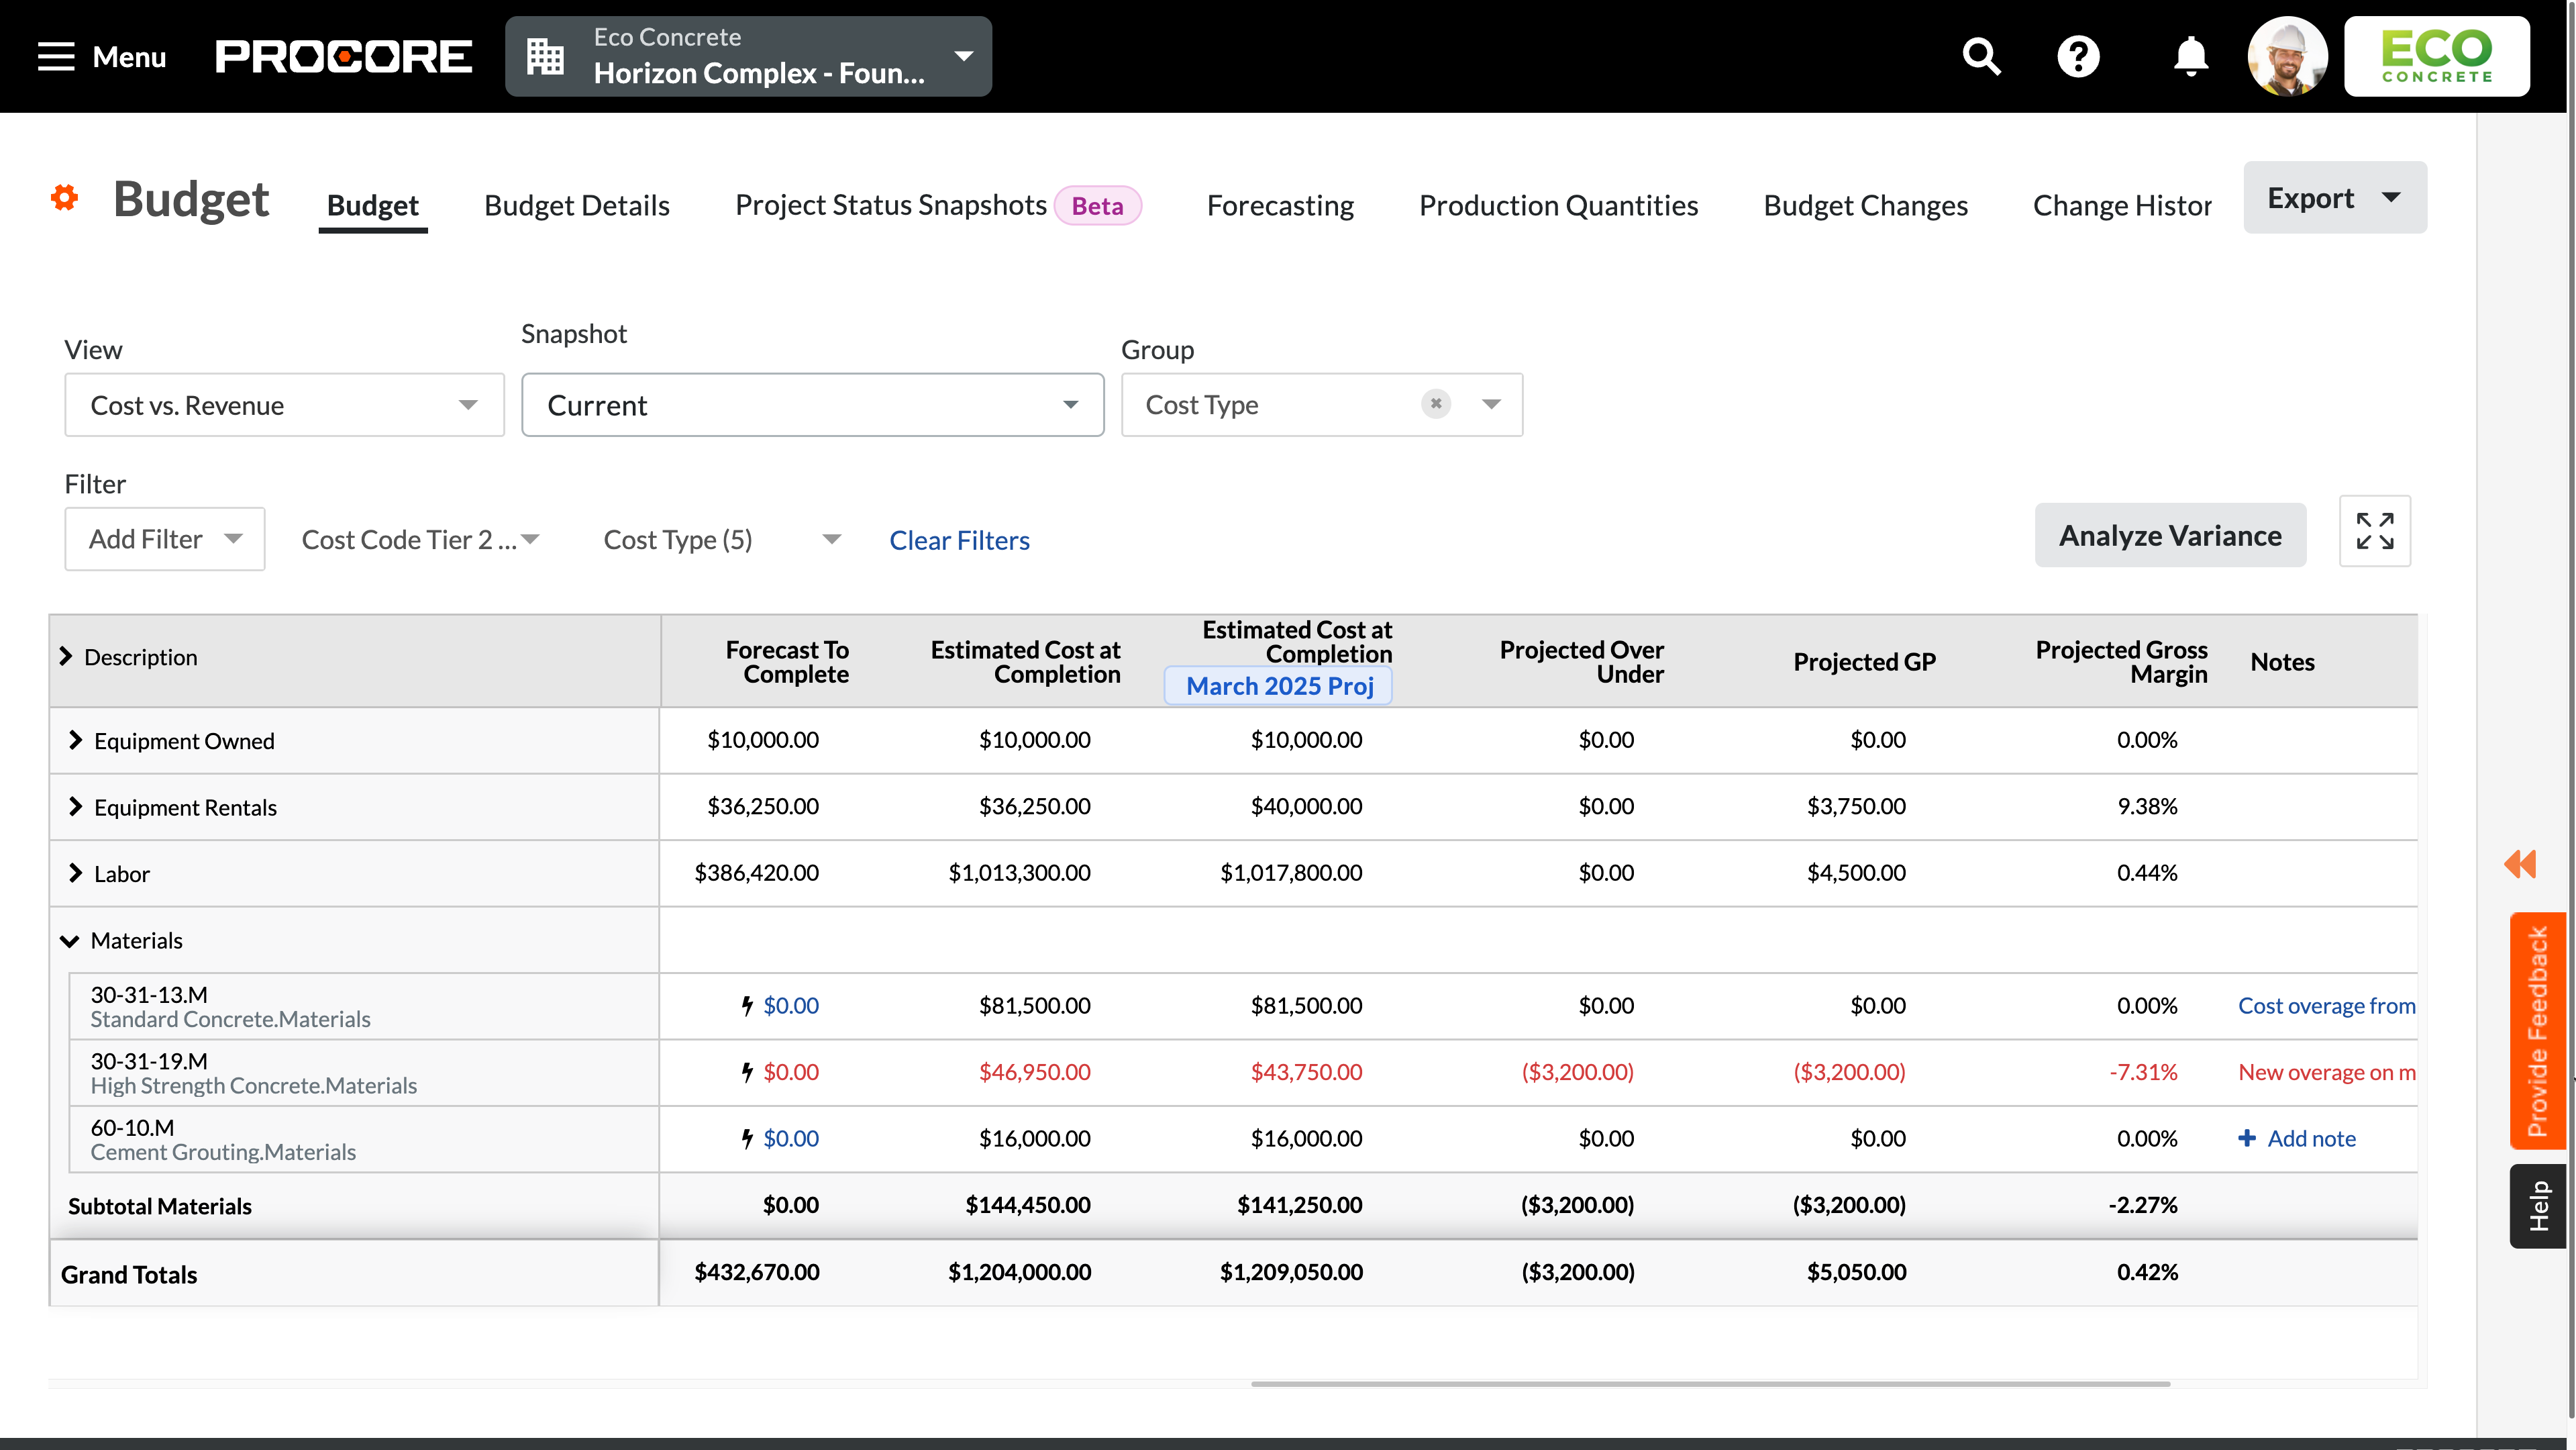Open Budget tool settings gear

64,197
